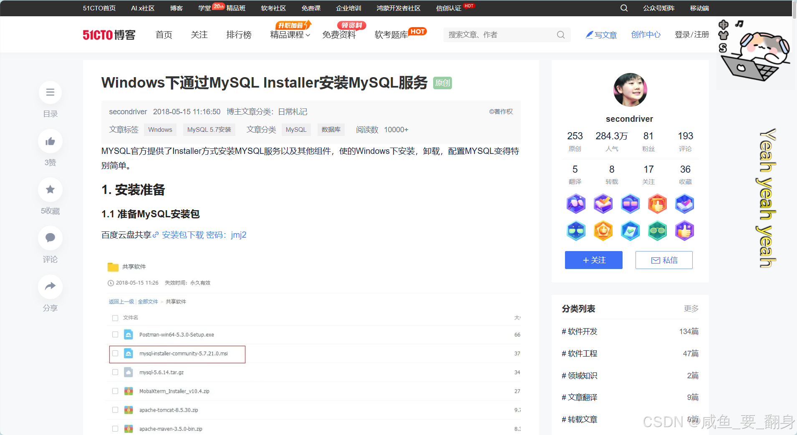Open 51CTO首页 in top black bar
The height and width of the screenshot is (435, 797).
point(99,8)
